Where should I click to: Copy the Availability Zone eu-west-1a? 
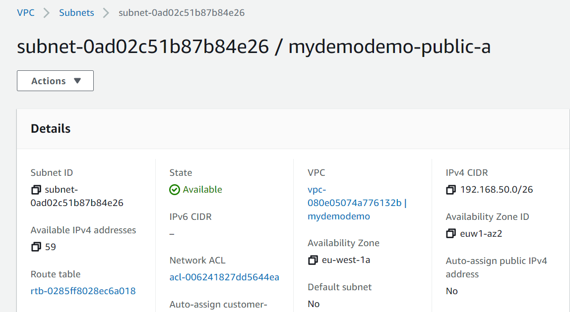pos(313,260)
